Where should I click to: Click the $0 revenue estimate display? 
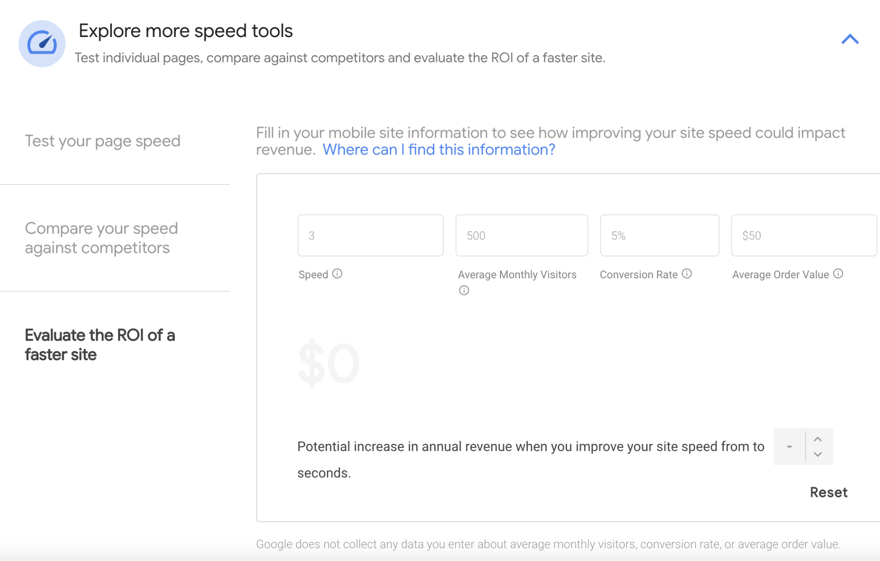click(x=328, y=362)
